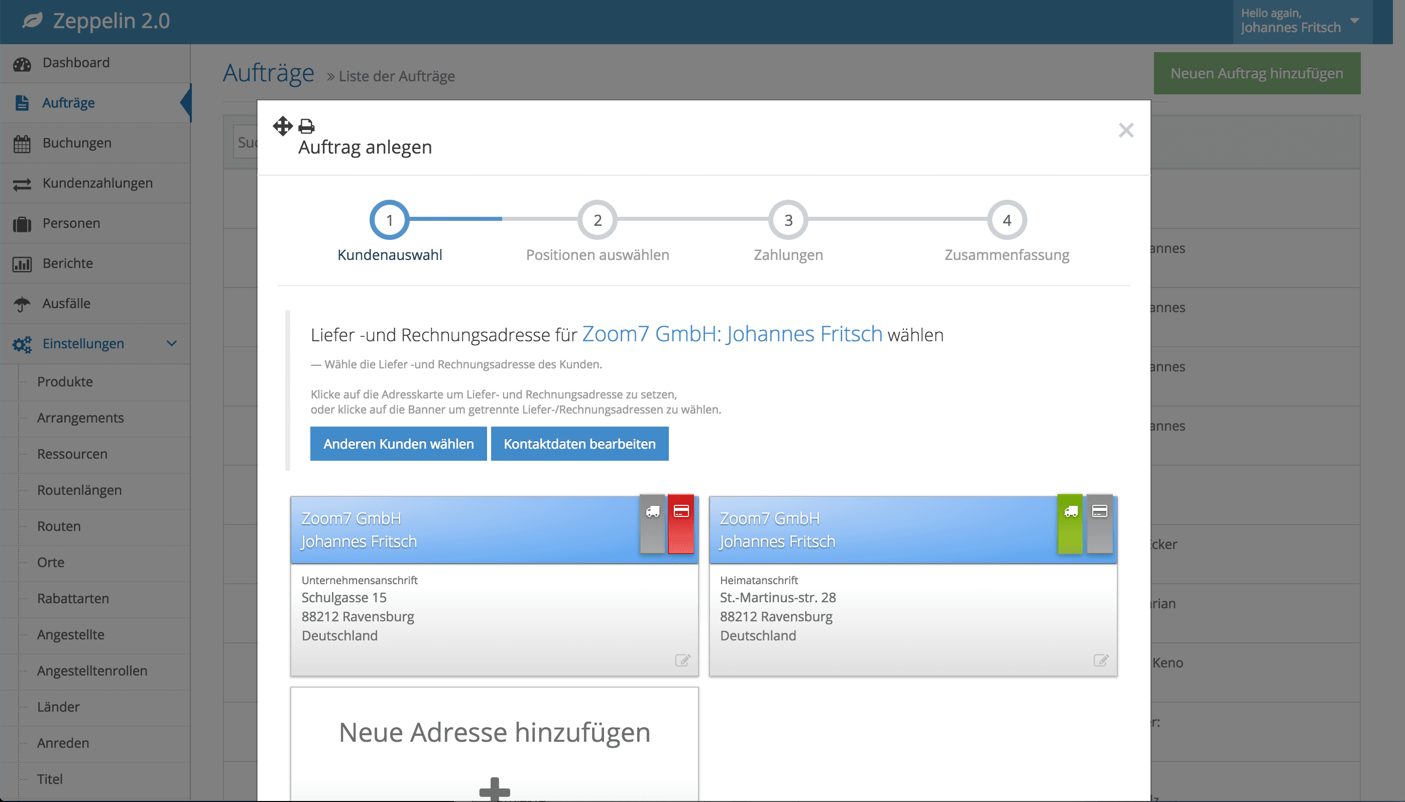
Task: Click the search field behind the dialog
Action: (x=245, y=142)
